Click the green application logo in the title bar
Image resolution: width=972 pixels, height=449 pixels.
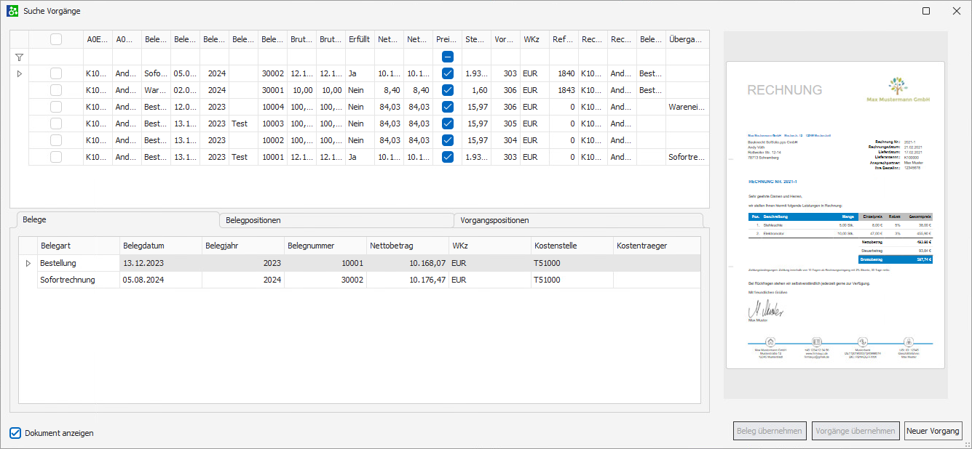pyautogui.click(x=13, y=11)
